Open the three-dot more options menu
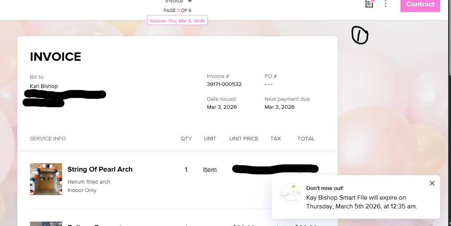The width and height of the screenshot is (451, 226). [386, 4]
